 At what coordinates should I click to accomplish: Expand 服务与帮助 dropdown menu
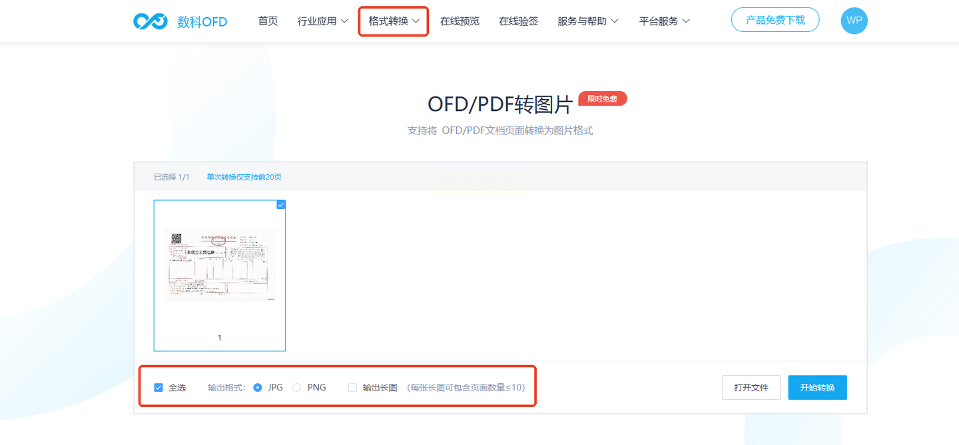point(588,21)
